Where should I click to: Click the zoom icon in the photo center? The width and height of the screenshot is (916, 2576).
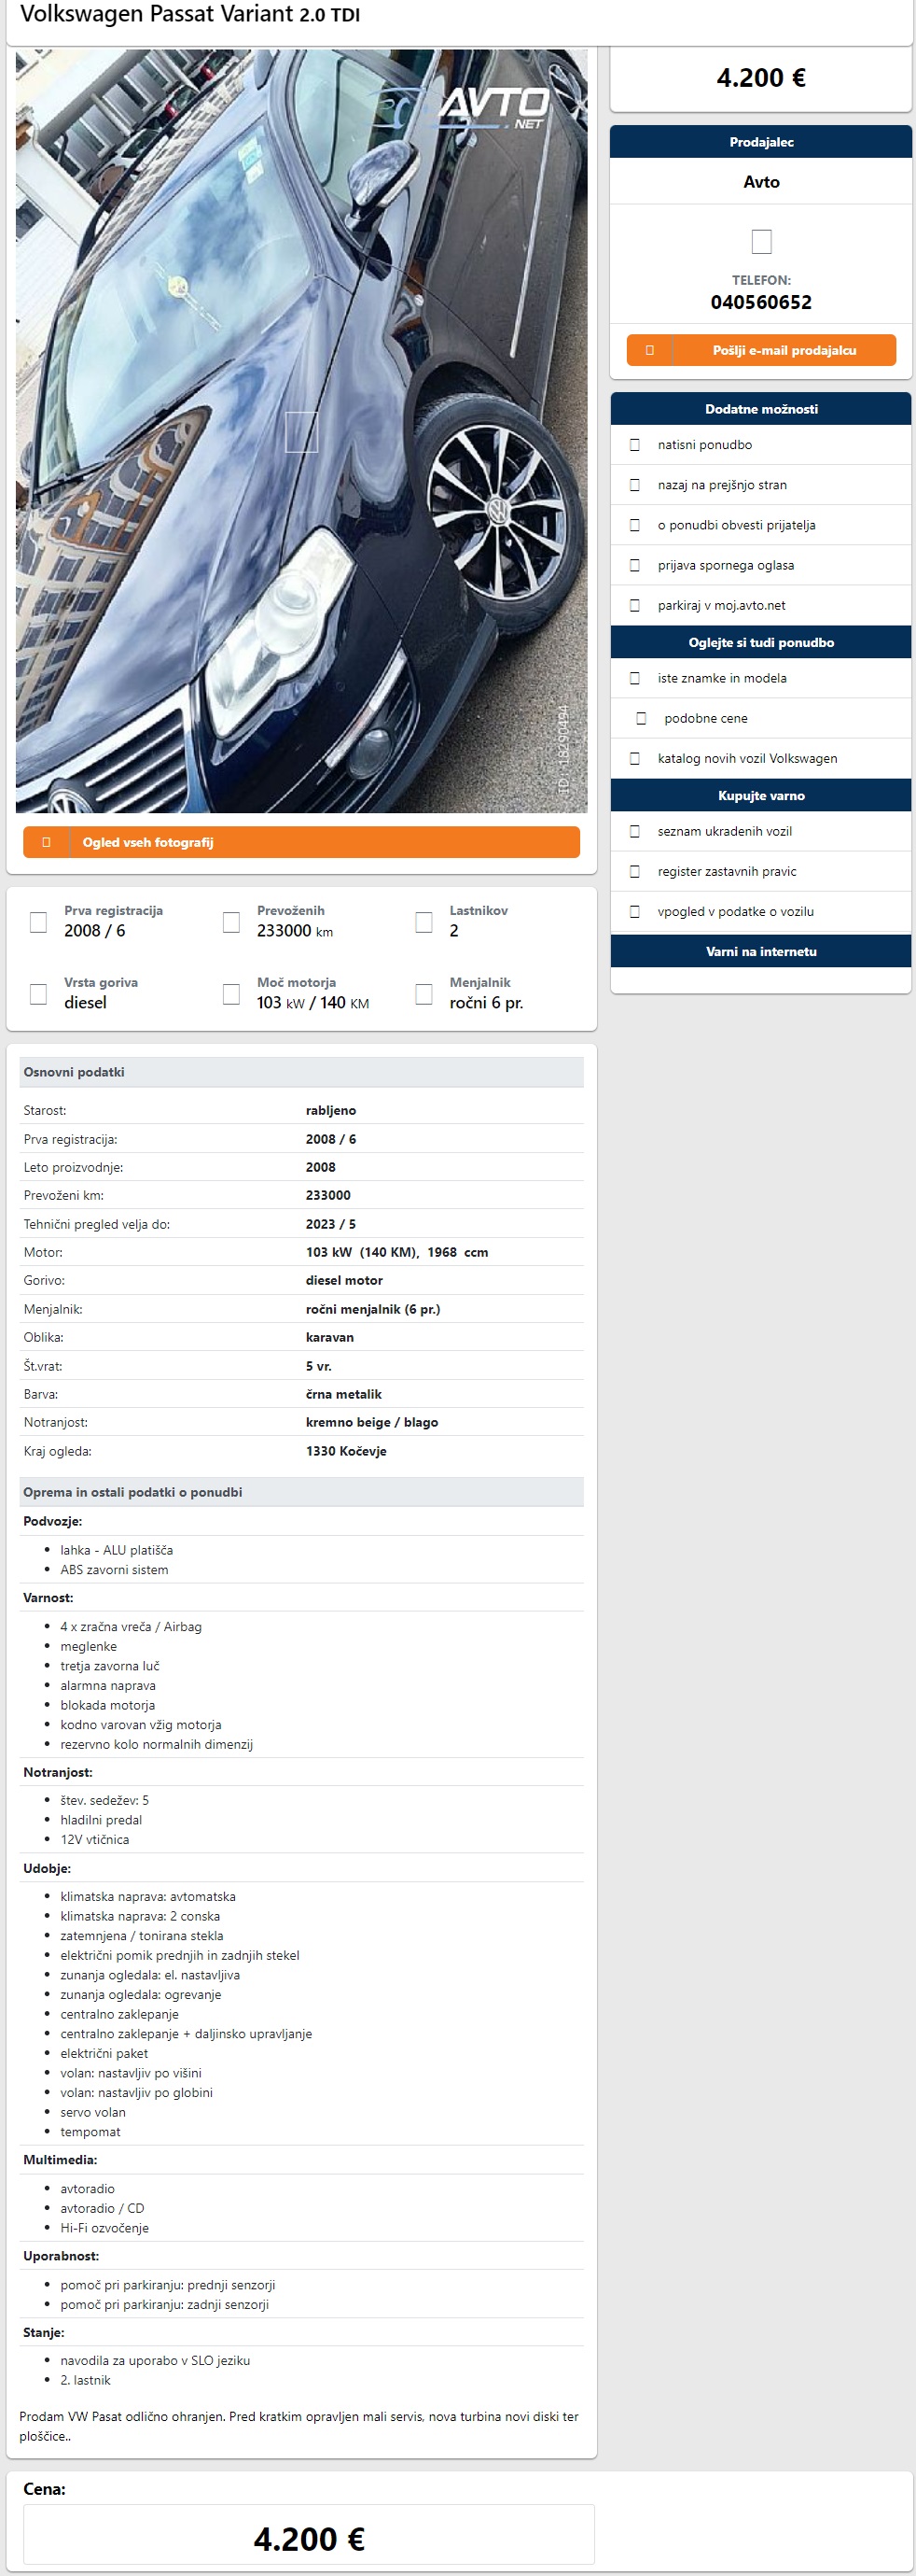(301, 432)
